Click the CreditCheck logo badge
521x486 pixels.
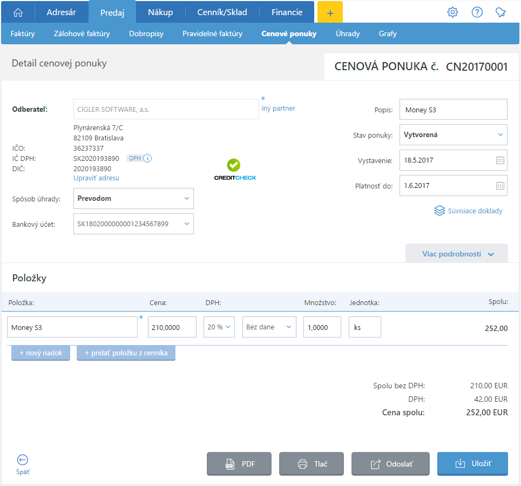pos(234,170)
